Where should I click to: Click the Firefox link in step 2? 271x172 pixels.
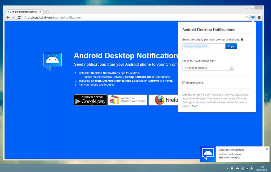pyautogui.click(x=168, y=81)
